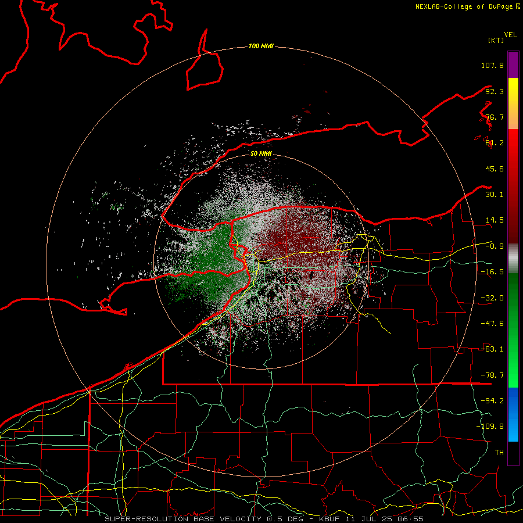Click the VEL legend title

point(510,35)
